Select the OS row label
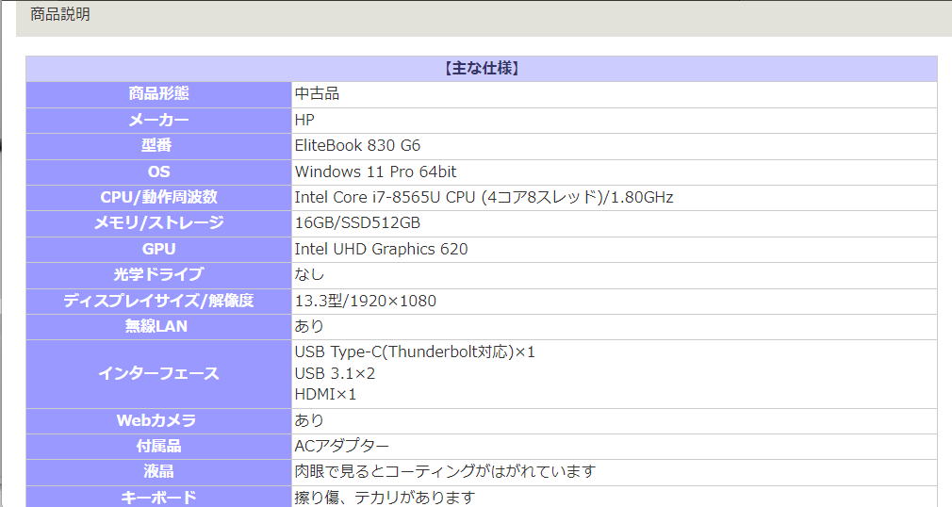 pos(159,172)
